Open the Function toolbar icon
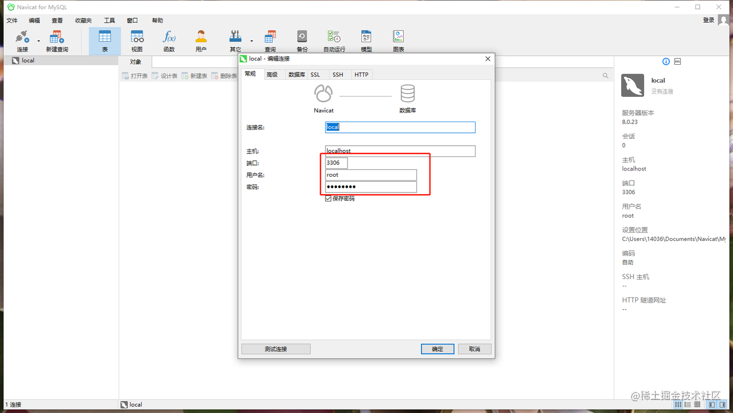Screen dimensions: 733x413 click(169, 38)
